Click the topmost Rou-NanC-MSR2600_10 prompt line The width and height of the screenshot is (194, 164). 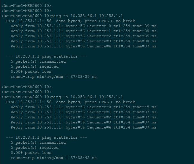tap(26, 6)
